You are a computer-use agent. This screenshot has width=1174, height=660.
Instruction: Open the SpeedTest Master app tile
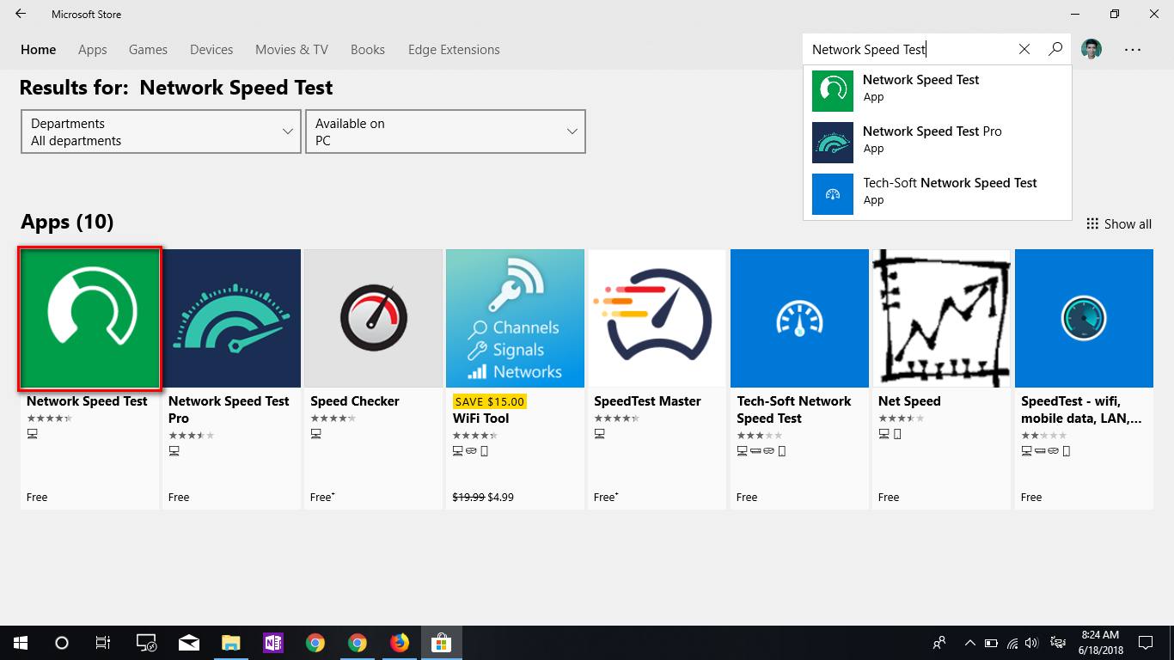tap(657, 317)
